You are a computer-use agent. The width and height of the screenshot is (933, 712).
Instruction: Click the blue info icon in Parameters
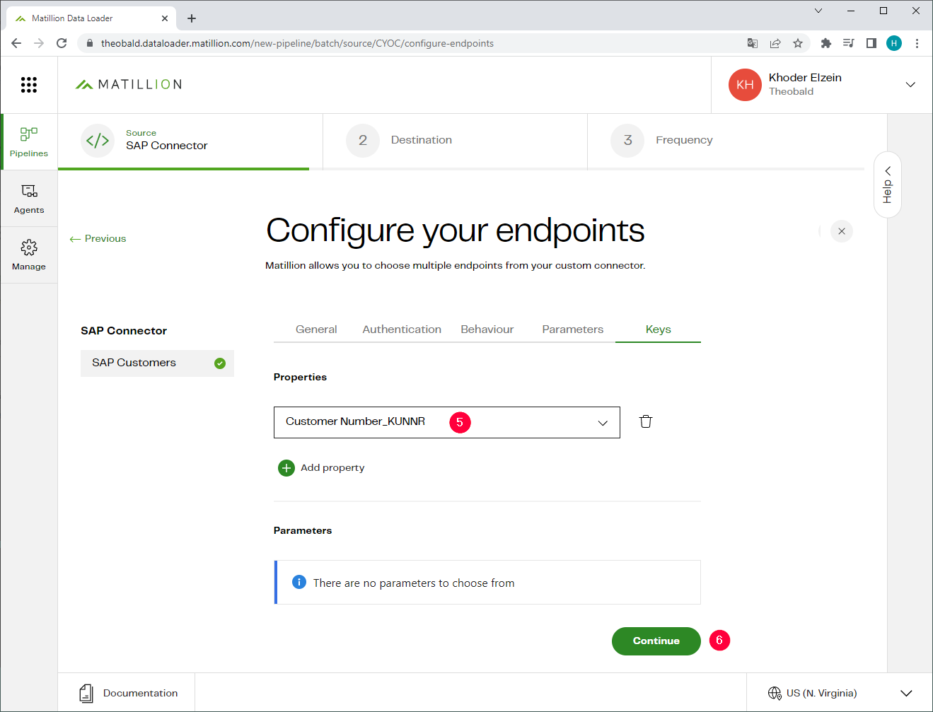[x=299, y=582]
